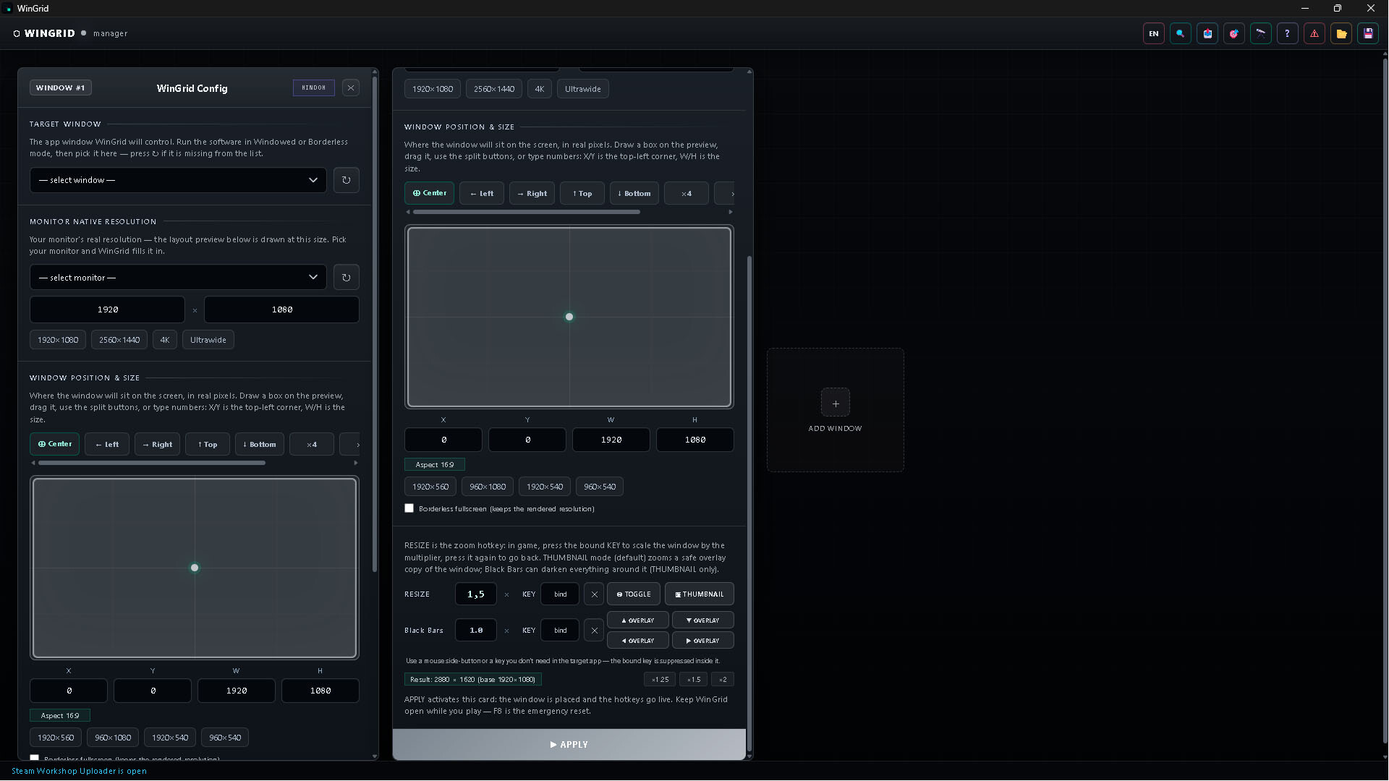The width and height of the screenshot is (1389, 781).
Task: Set size preset 960×1080 in the APPLY card
Action: (x=488, y=487)
